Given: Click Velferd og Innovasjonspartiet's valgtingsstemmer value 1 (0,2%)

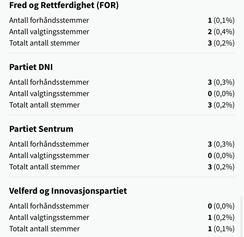Looking at the screenshot, I should (x=221, y=217).
